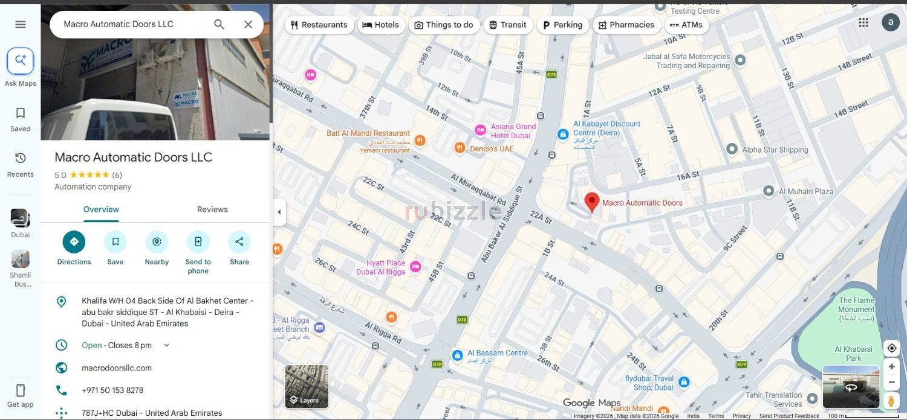Select Asiana Grand Hotel Dubai marker
Viewport: 907px width, 420px height.
coord(480,130)
